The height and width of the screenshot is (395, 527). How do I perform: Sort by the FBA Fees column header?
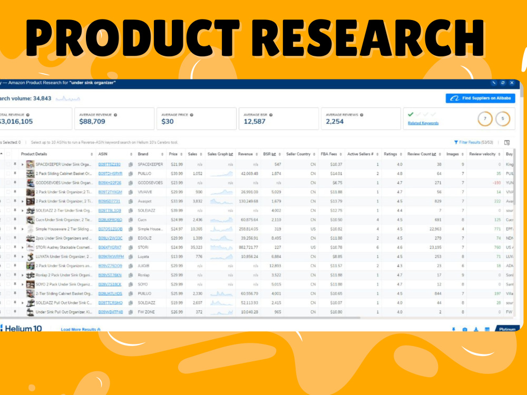click(331, 154)
